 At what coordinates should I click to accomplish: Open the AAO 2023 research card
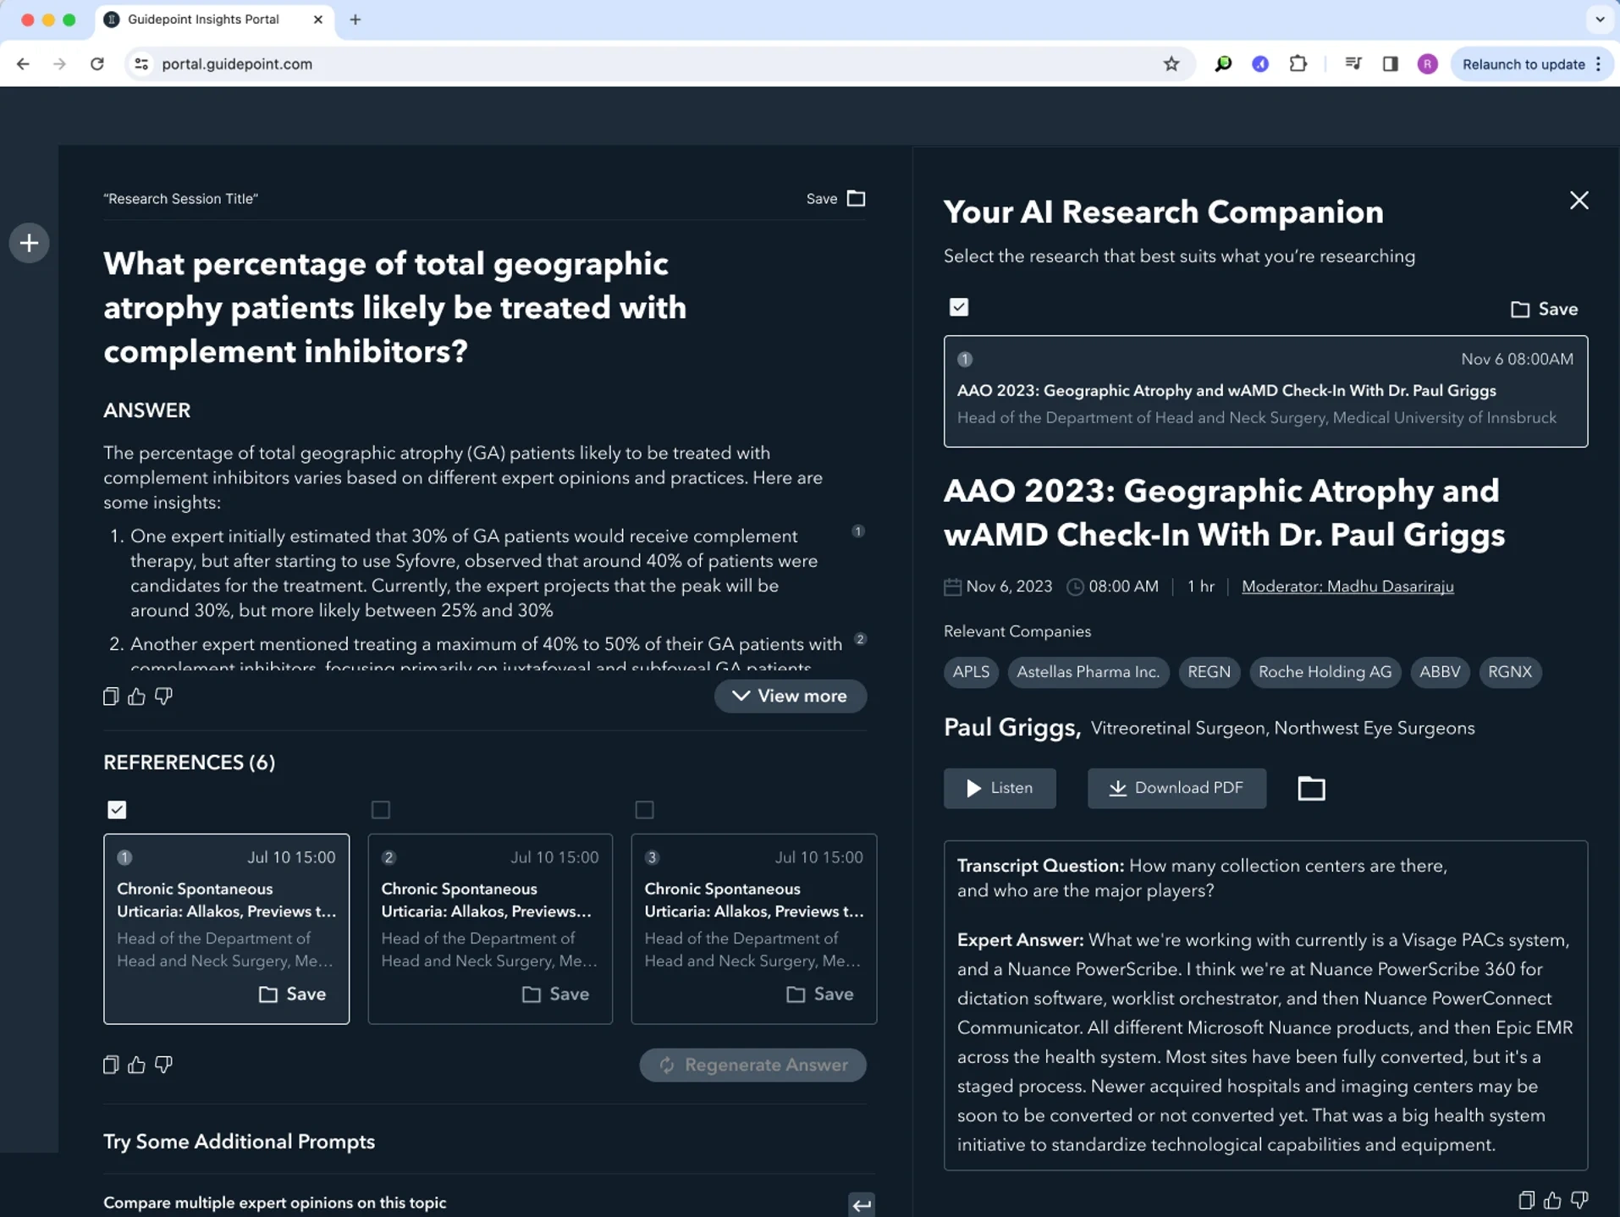click(1265, 391)
